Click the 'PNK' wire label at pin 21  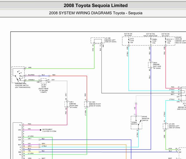(173, 87)
